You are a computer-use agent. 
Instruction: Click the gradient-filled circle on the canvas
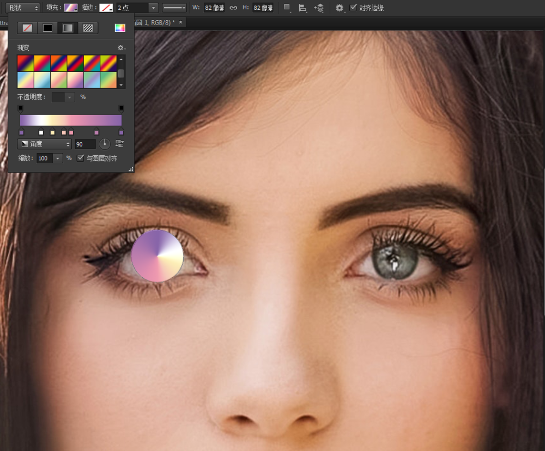pos(157,255)
